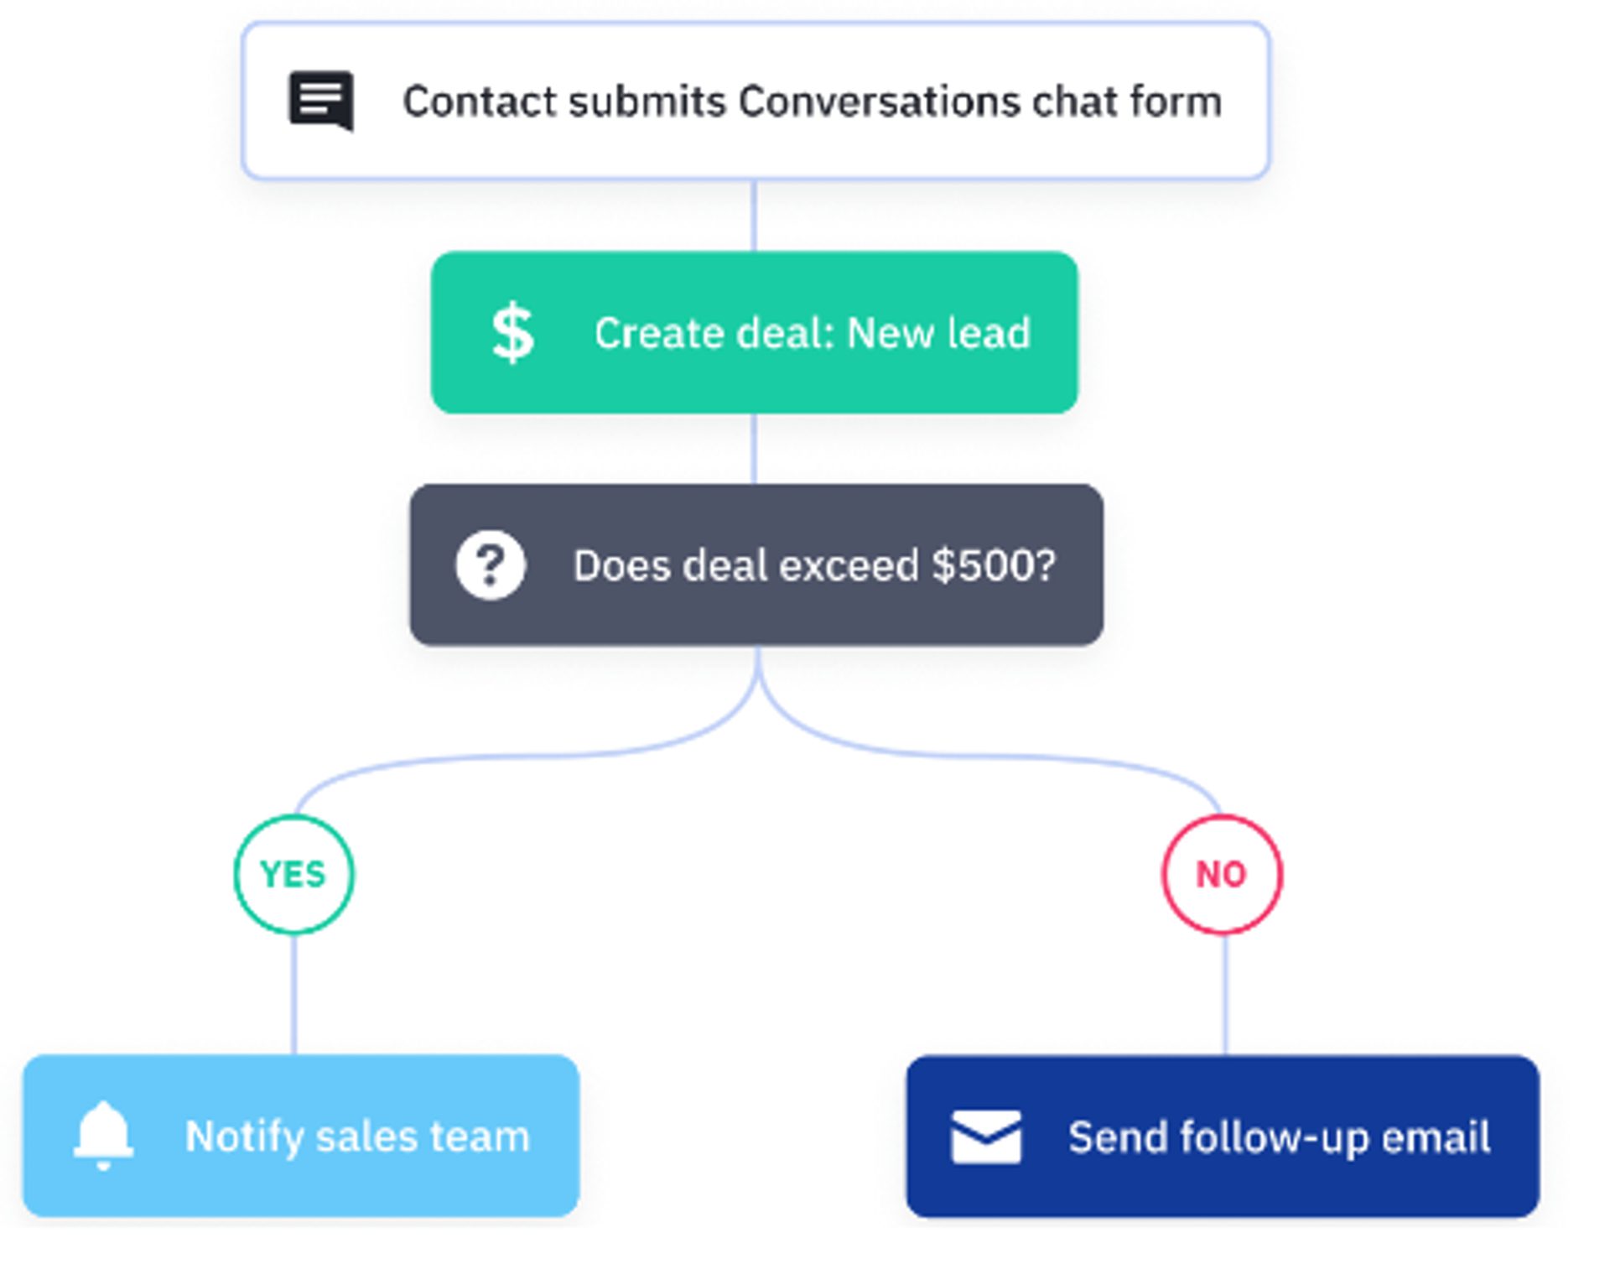Edit the 'Does deal exceed $500?' condition
1610x1264 pixels.
click(x=755, y=564)
